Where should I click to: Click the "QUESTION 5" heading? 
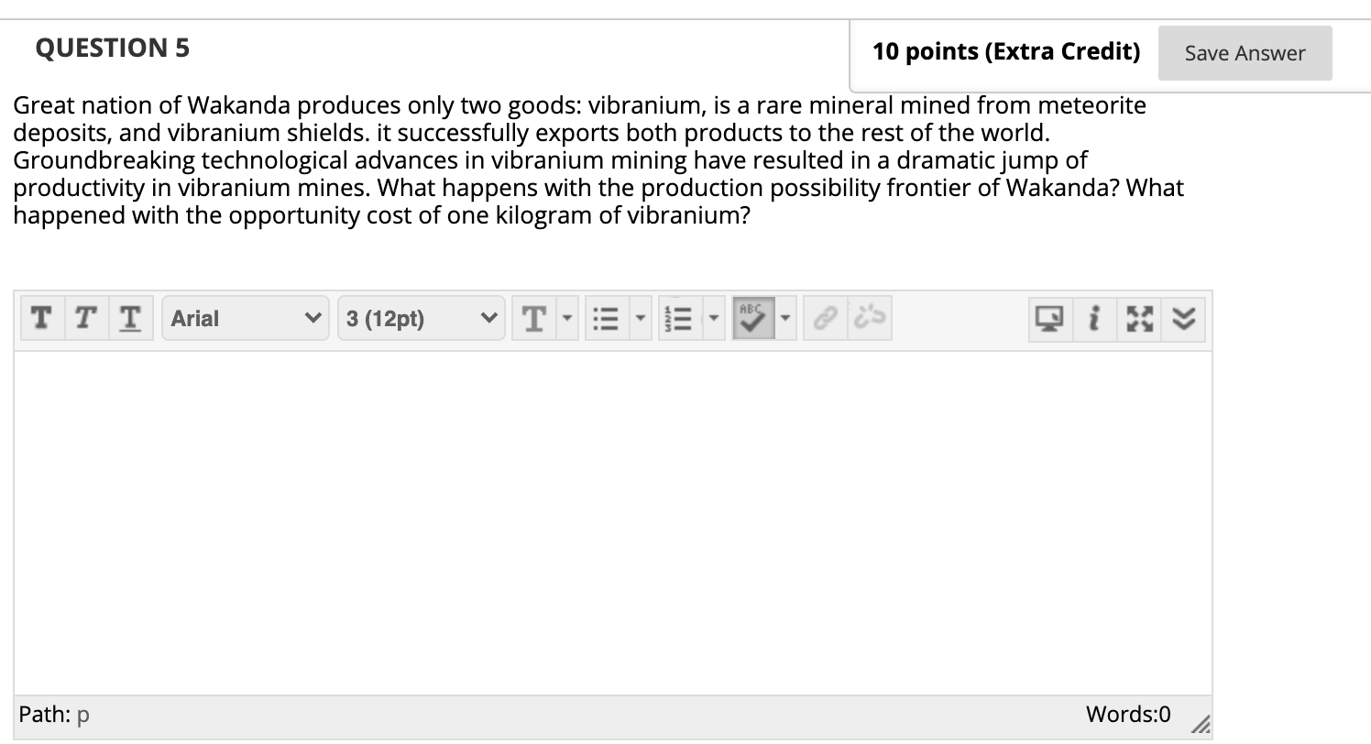click(113, 49)
